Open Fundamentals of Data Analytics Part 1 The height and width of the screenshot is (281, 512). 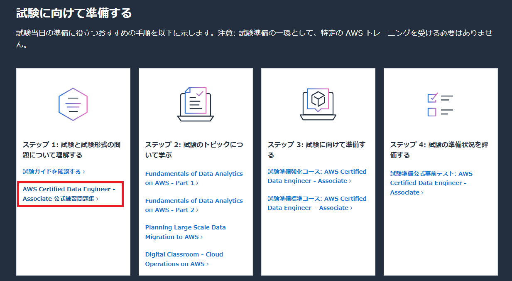[194, 178]
